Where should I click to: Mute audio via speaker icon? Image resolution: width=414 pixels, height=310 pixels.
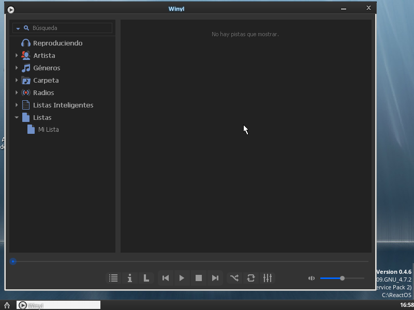coord(312,278)
